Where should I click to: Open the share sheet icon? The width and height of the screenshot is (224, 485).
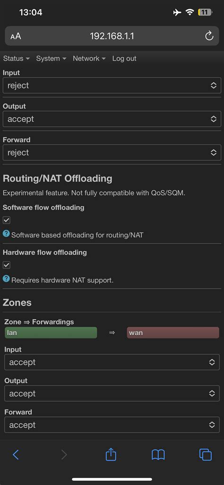[111, 454]
